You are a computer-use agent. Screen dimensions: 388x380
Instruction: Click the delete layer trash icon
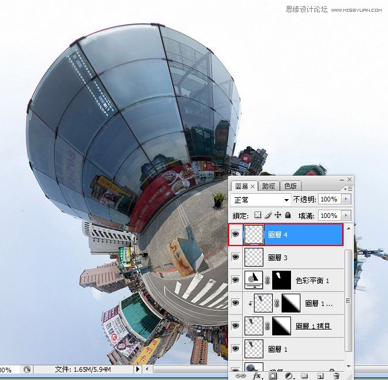(336, 375)
